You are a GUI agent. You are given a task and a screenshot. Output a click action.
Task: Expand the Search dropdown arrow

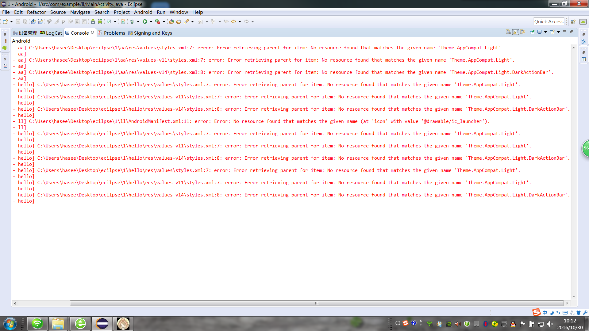pos(192,21)
